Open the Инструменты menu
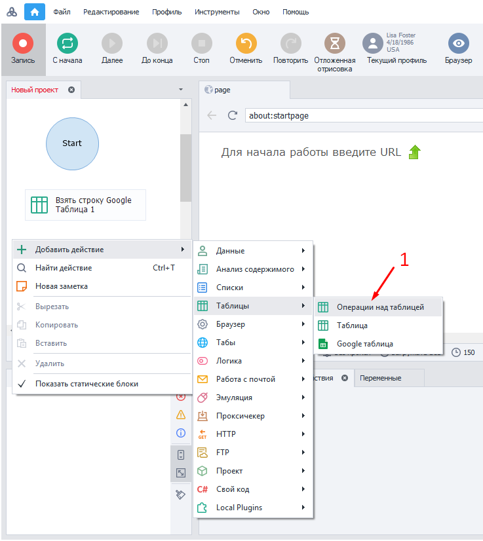The image size is (483, 541). click(217, 12)
